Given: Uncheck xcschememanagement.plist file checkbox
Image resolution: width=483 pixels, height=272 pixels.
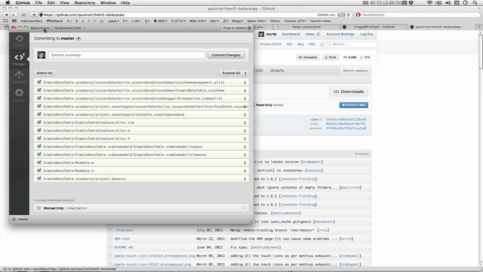Looking at the screenshot, I should 39,82.
